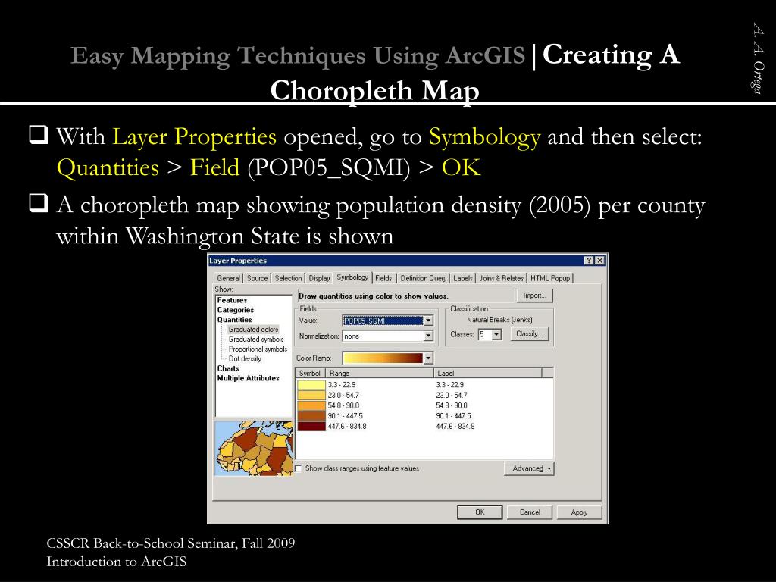Image resolution: width=776 pixels, height=582 pixels.
Task: Select Charts in the Show list
Action: coord(228,368)
